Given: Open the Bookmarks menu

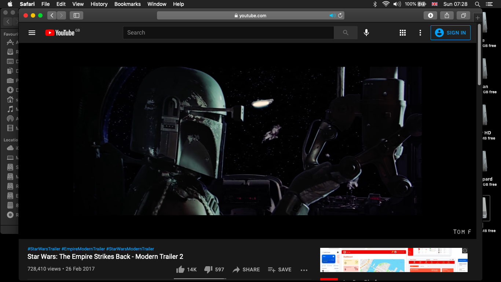Looking at the screenshot, I should point(128,4).
